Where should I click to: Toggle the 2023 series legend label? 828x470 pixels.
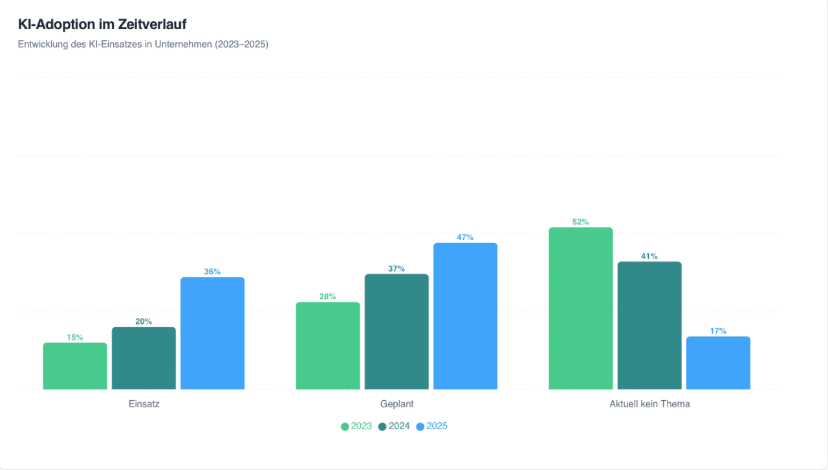[362, 427]
